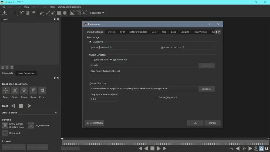Click the save project download icon
The height and width of the screenshot is (152, 270).
pos(5,13)
